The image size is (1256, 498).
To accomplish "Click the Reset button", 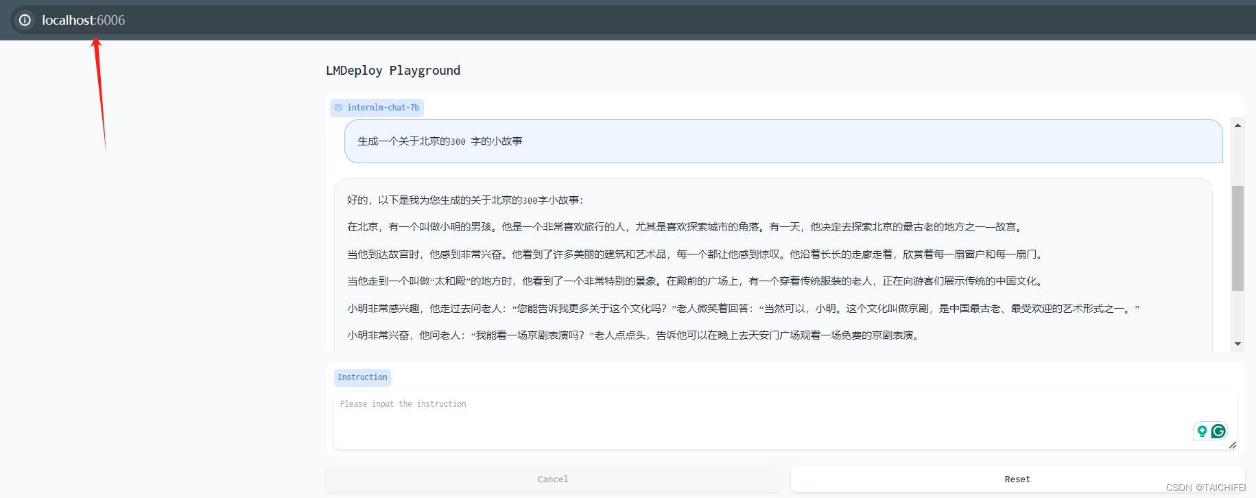I will tap(1017, 479).
